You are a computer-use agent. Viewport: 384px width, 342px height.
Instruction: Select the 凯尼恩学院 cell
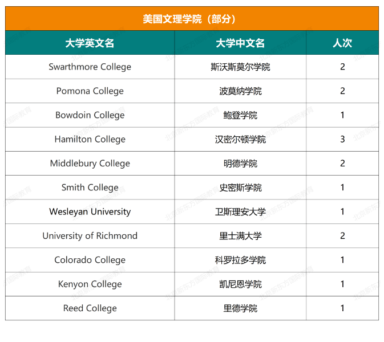(240, 284)
